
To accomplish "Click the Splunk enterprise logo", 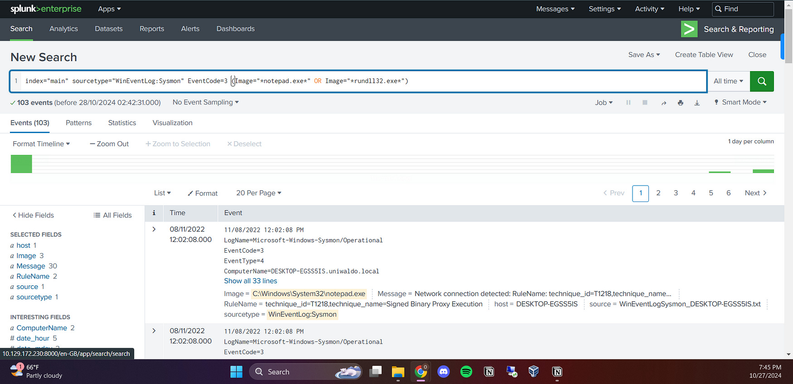I will [x=46, y=9].
